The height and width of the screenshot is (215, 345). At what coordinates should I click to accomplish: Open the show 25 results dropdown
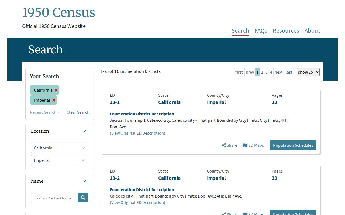pyautogui.click(x=308, y=72)
